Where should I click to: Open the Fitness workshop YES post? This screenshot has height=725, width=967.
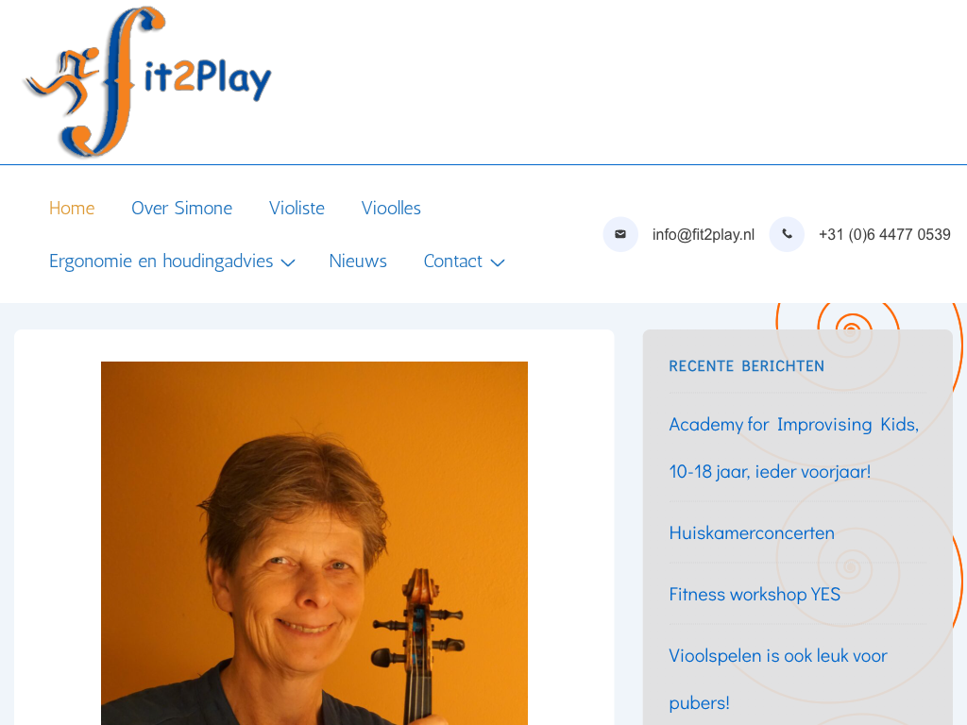(x=755, y=595)
